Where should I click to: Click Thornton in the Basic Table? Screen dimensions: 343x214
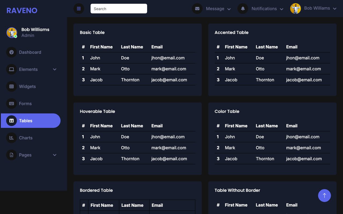[130, 80]
